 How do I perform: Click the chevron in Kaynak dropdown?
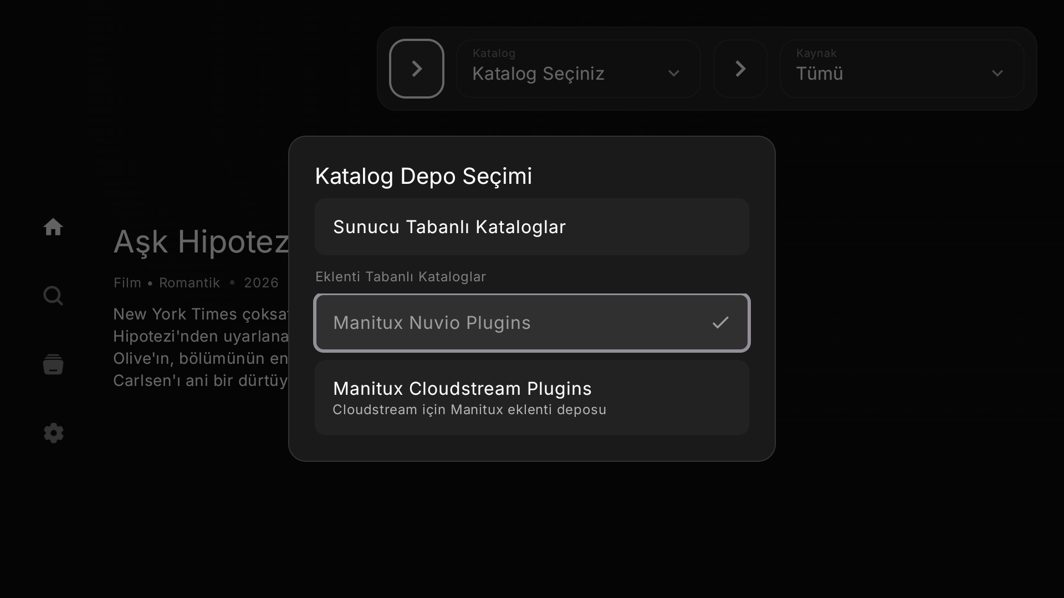click(997, 74)
